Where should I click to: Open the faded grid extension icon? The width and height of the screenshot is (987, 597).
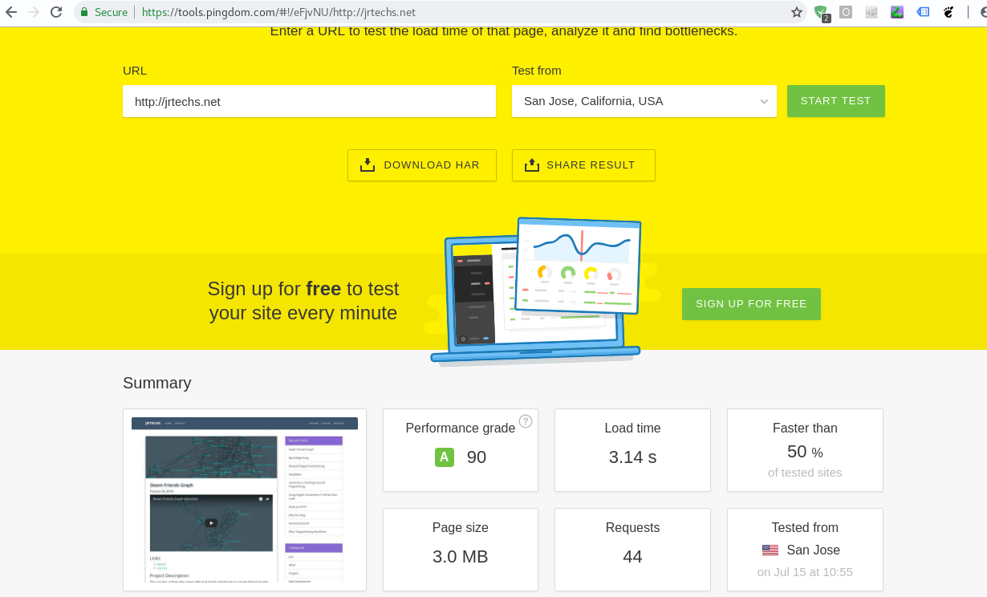coord(871,12)
